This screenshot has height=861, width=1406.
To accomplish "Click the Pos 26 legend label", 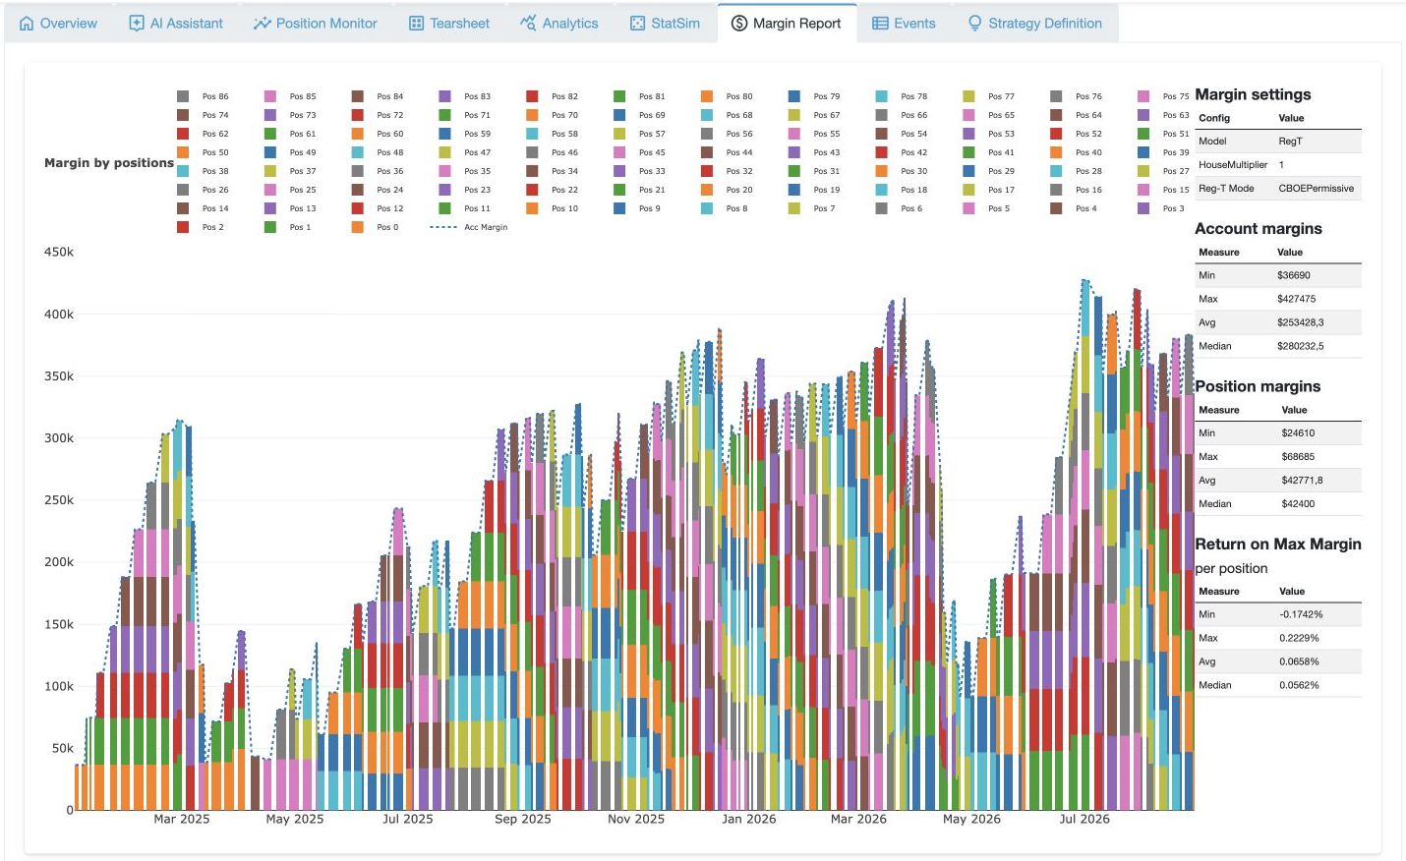I will click(x=215, y=190).
